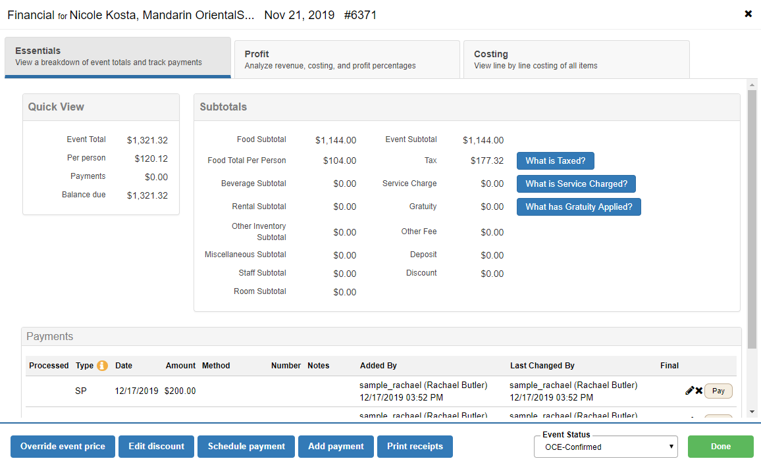Click the Per person value $120.12
Image resolution: width=761 pixels, height=467 pixels.
(151, 159)
